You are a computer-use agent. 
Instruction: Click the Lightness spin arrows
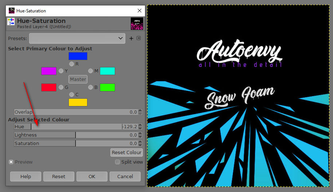pyautogui.click(x=140, y=135)
